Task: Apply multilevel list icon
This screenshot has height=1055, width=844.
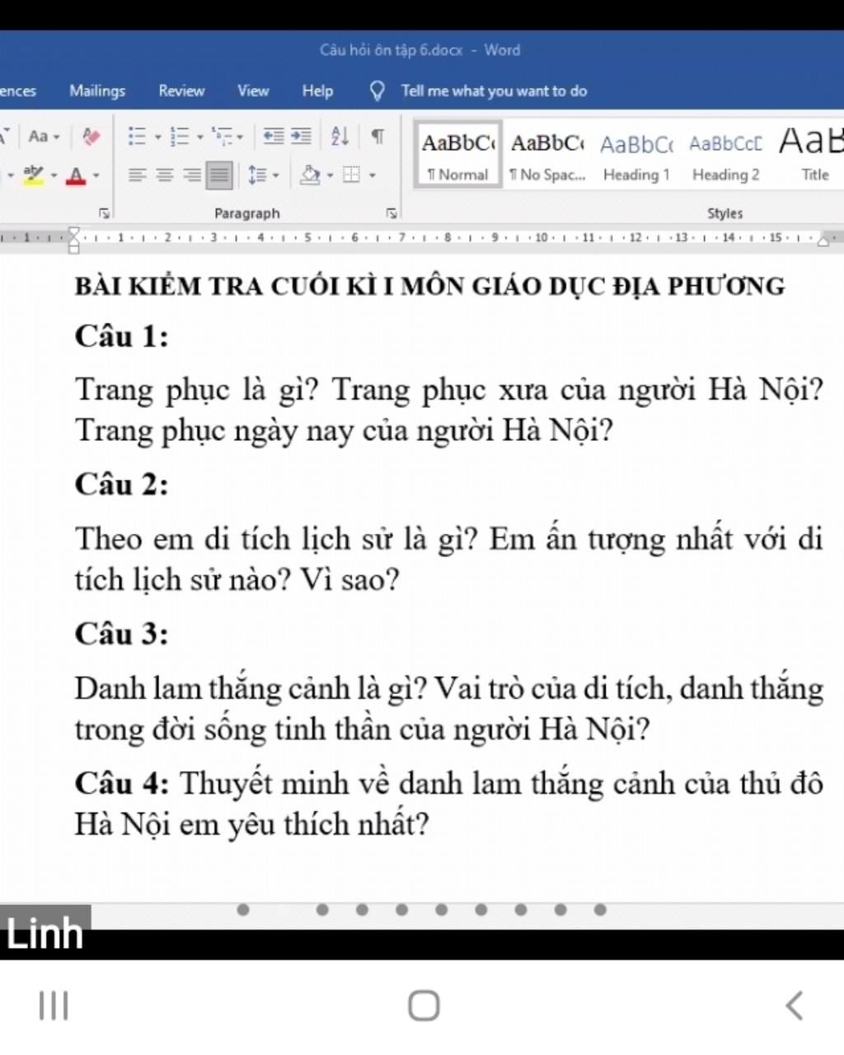Action: pyautogui.click(x=221, y=136)
